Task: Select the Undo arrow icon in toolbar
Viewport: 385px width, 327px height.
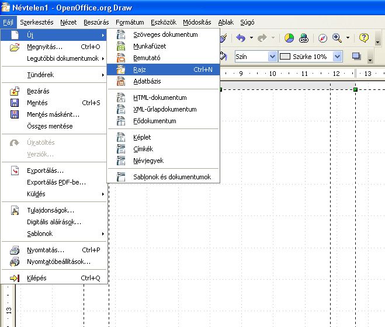Action: coord(241,38)
